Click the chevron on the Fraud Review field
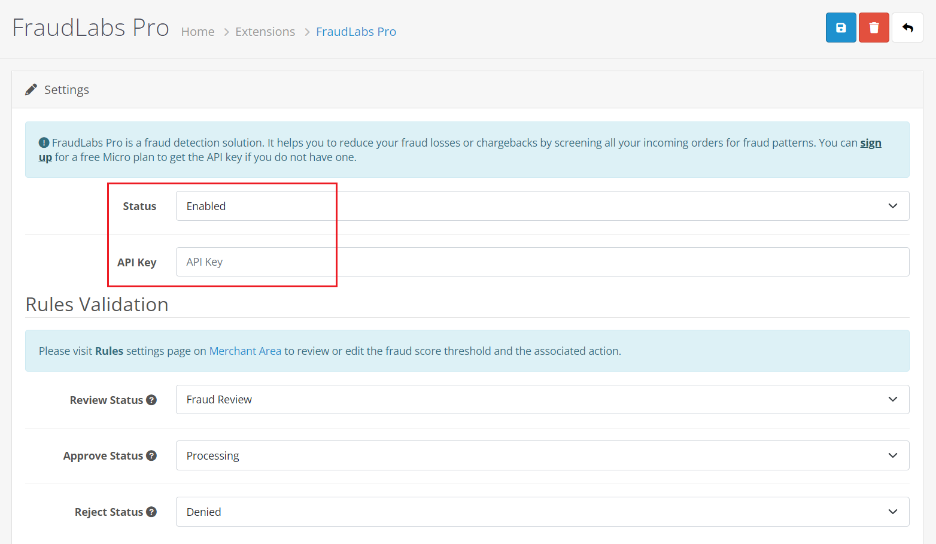 pos(892,399)
